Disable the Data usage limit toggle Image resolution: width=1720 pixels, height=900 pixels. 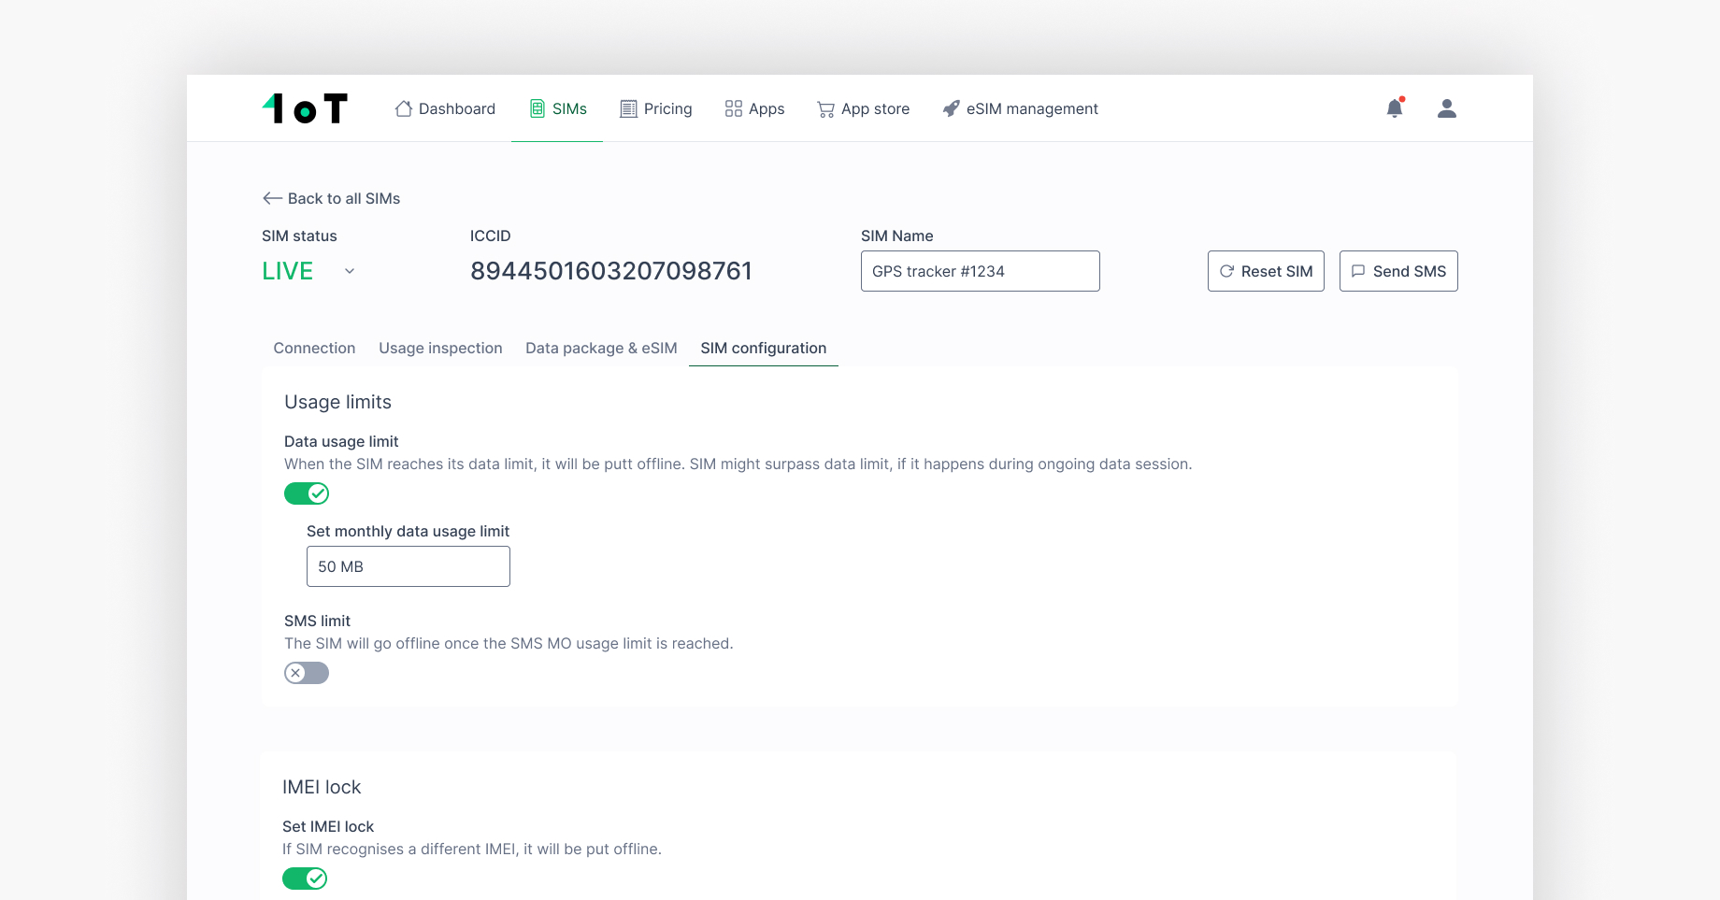coord(306,493)
